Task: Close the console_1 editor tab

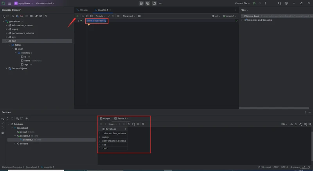Action: [x=110, y=10]
